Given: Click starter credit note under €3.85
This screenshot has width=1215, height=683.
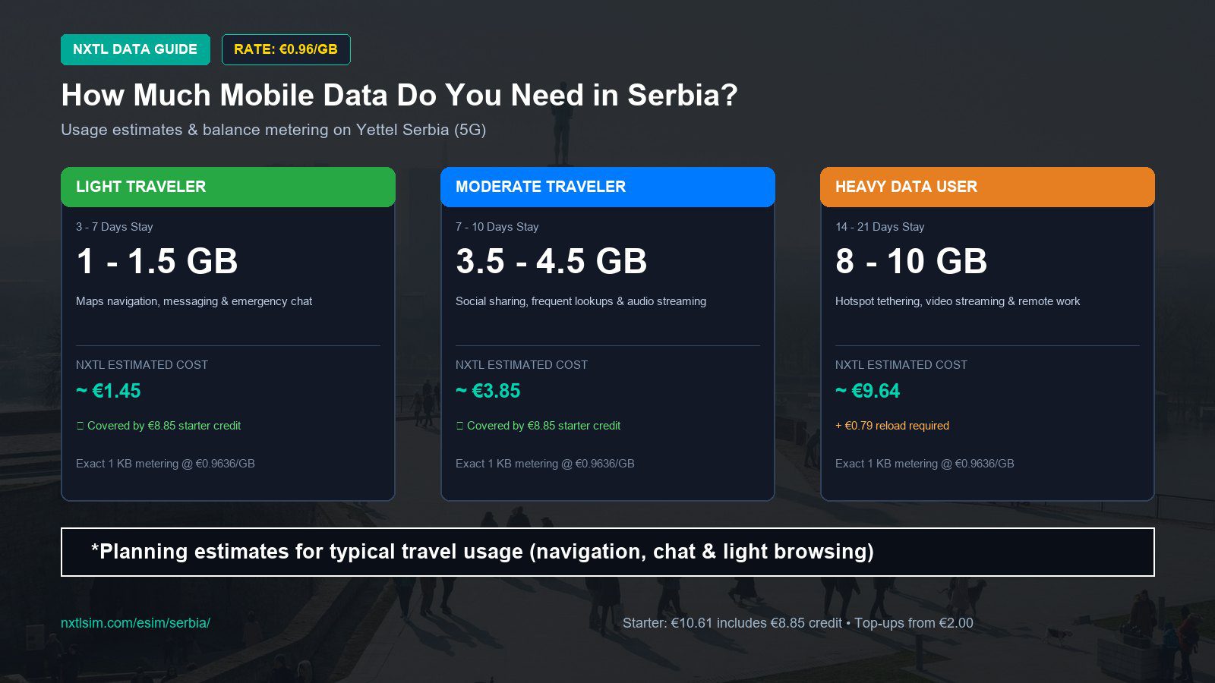Looking at the screenshot, I should [538, 426].
